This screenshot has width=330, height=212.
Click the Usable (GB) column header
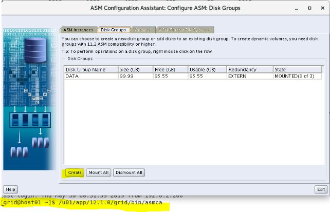(x=207, y=69)
